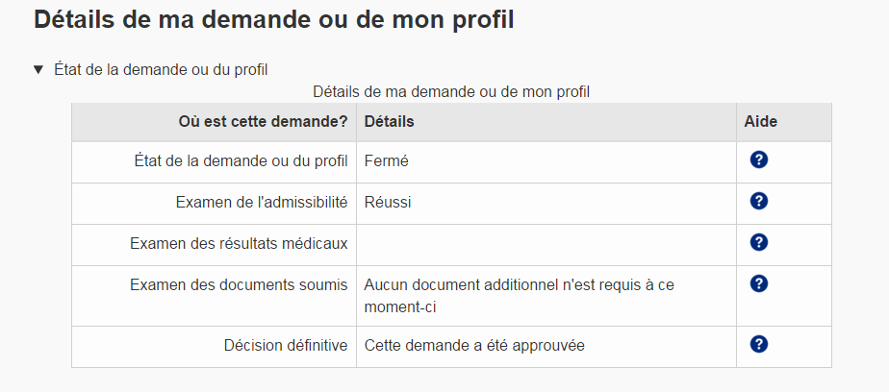Click the "Décision définitive" row label

[285, 345]
